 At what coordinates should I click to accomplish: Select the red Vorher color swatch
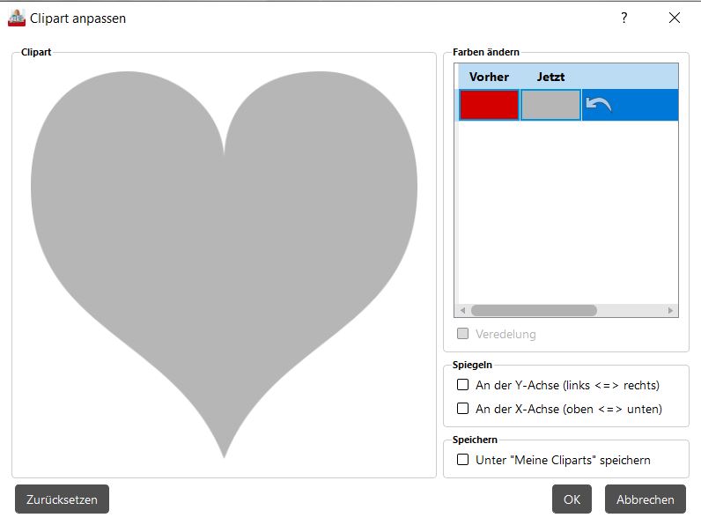(x=489, y=105)
